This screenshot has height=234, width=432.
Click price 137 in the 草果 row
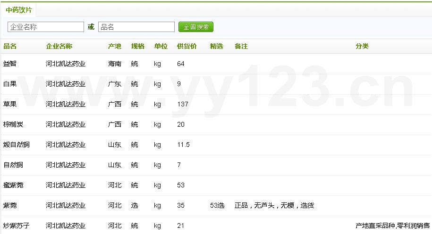183,104
